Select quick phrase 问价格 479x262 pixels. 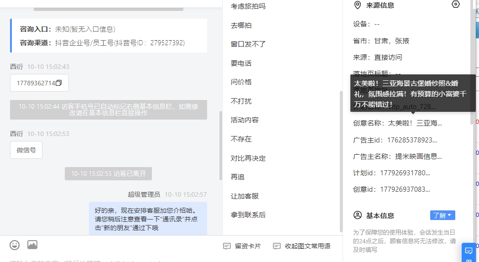pyautogui.click(x=241, y=82)
